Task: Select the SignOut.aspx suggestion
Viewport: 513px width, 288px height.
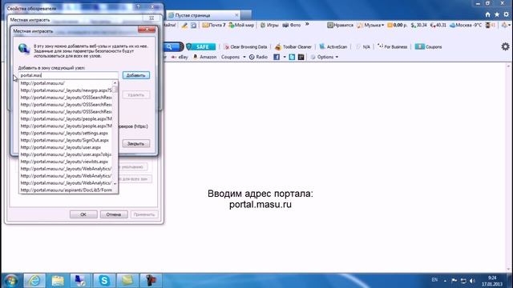Action: [66, 140]
